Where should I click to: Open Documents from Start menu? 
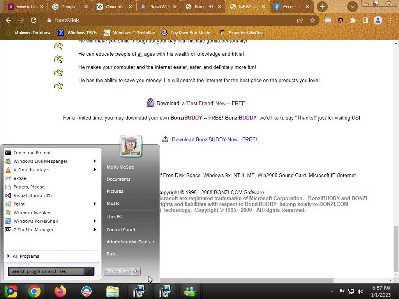point(118,179)
